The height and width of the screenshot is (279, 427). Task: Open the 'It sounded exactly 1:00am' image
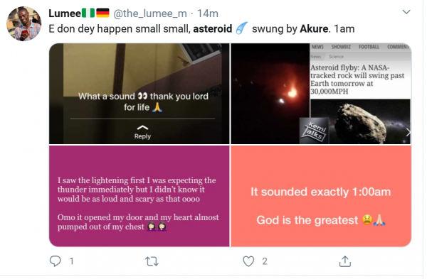321,196
